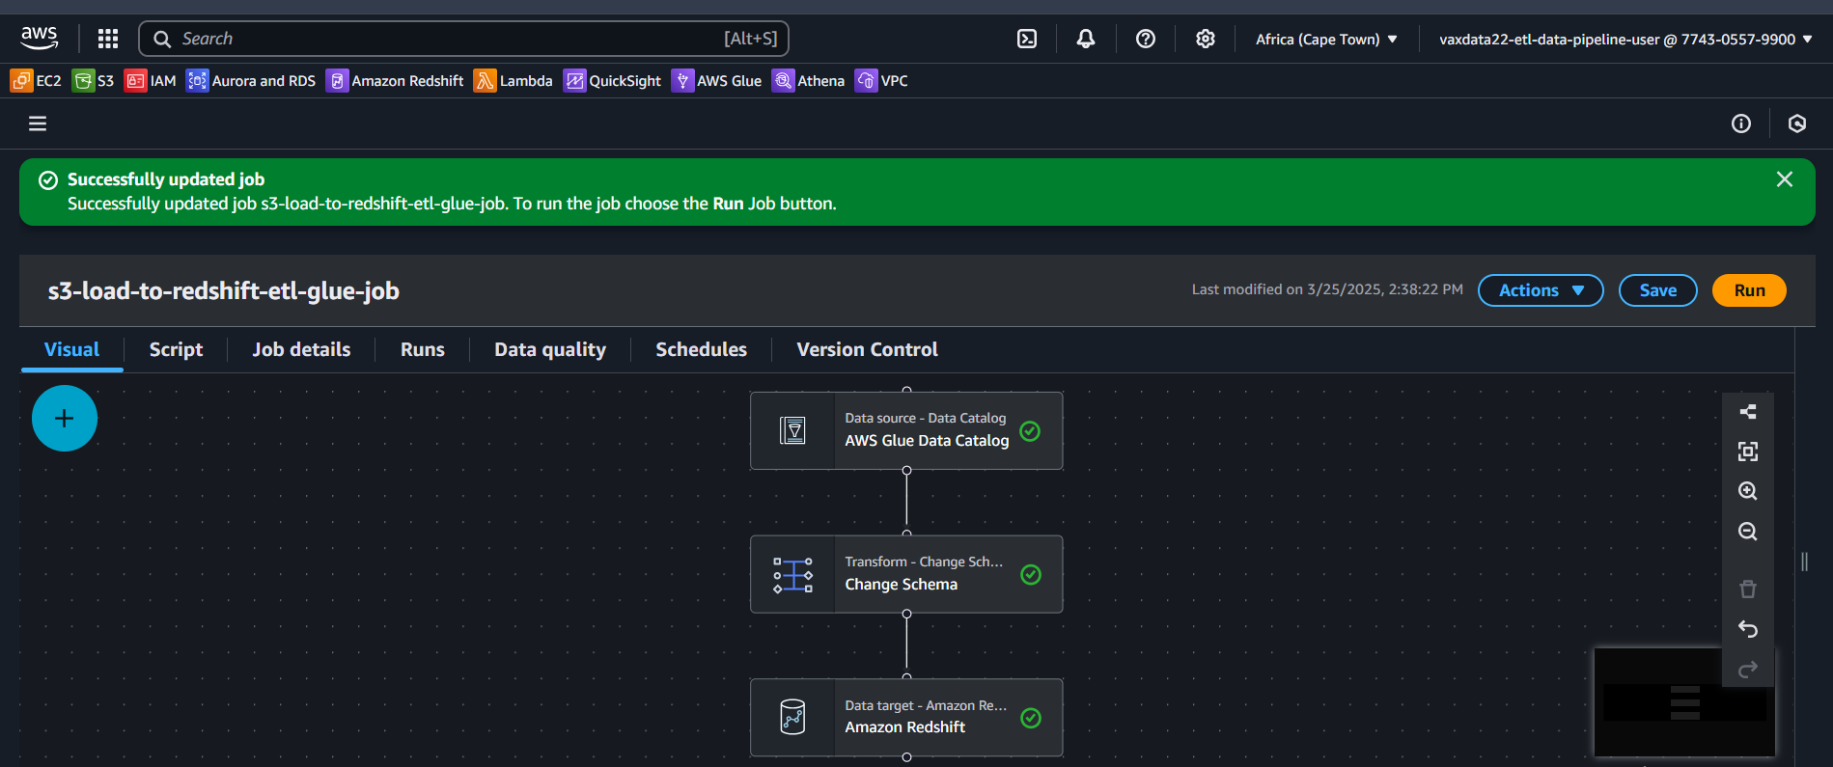Screen dimensions: 1833x767
Task: Open console settings gear
Action: click(x=1206, y=39)
